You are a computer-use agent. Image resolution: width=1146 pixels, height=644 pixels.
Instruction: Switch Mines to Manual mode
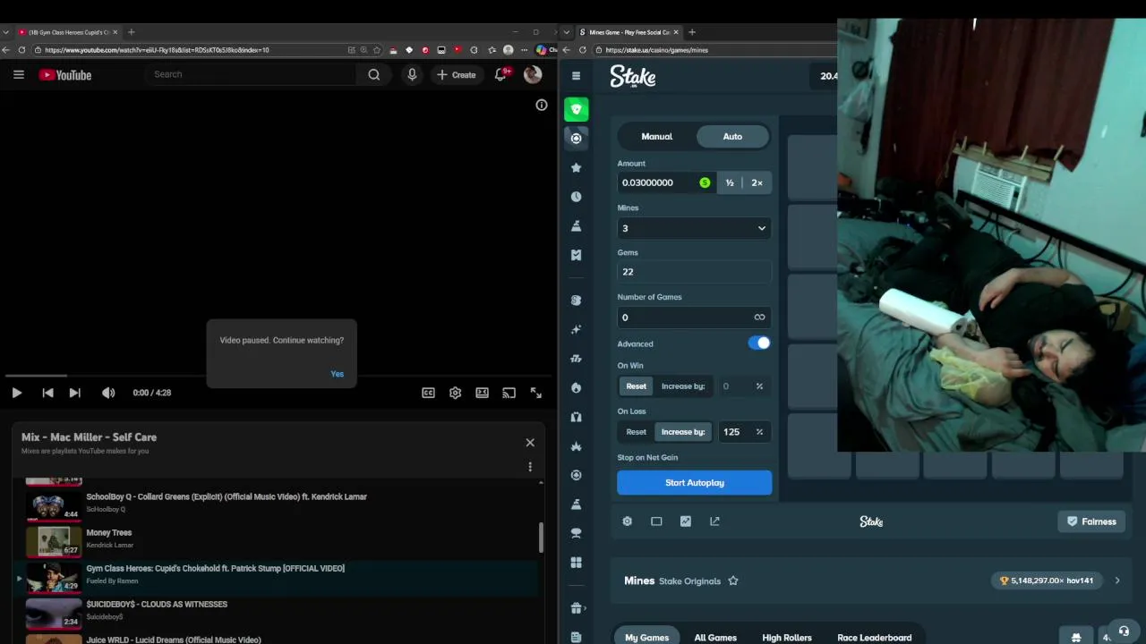coord(656,136)
